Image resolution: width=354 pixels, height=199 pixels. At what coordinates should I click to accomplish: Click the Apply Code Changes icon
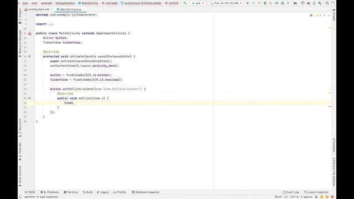coord(259,3)
